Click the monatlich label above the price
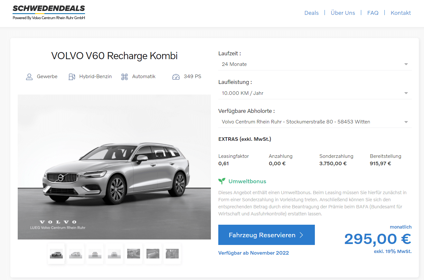This screenshot has height=280, width=424. click(x=401, y=227)
